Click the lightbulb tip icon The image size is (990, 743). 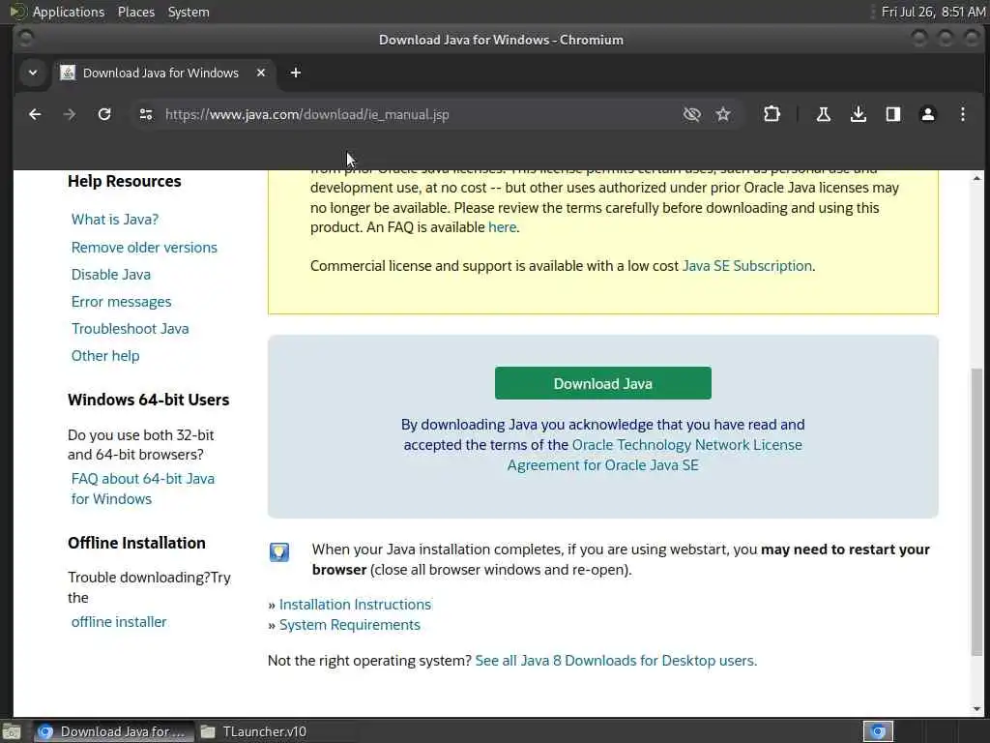[279, 552]
